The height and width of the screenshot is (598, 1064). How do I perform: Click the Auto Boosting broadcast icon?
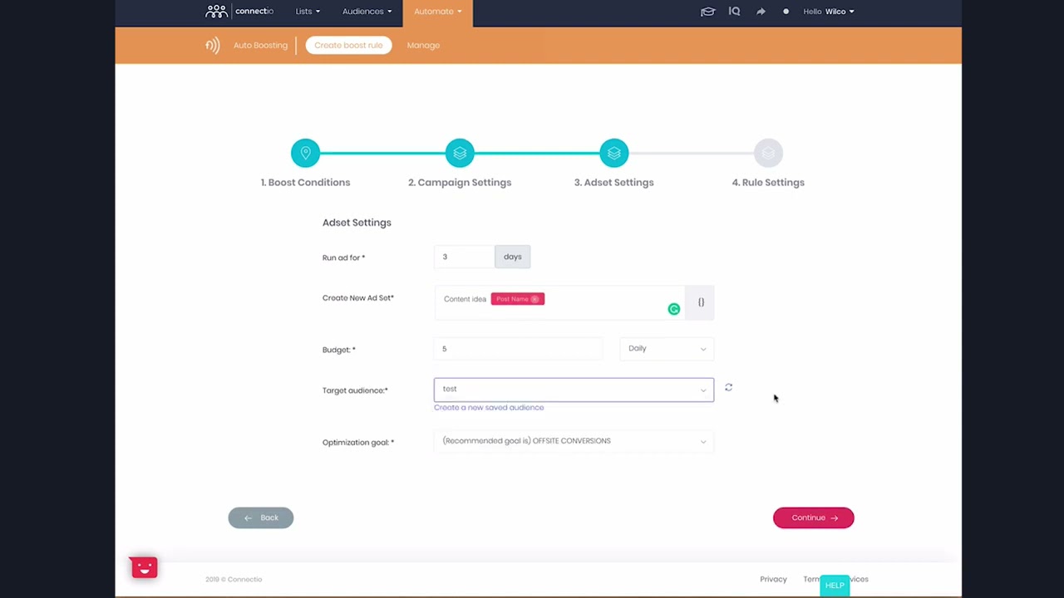(213, 46)
